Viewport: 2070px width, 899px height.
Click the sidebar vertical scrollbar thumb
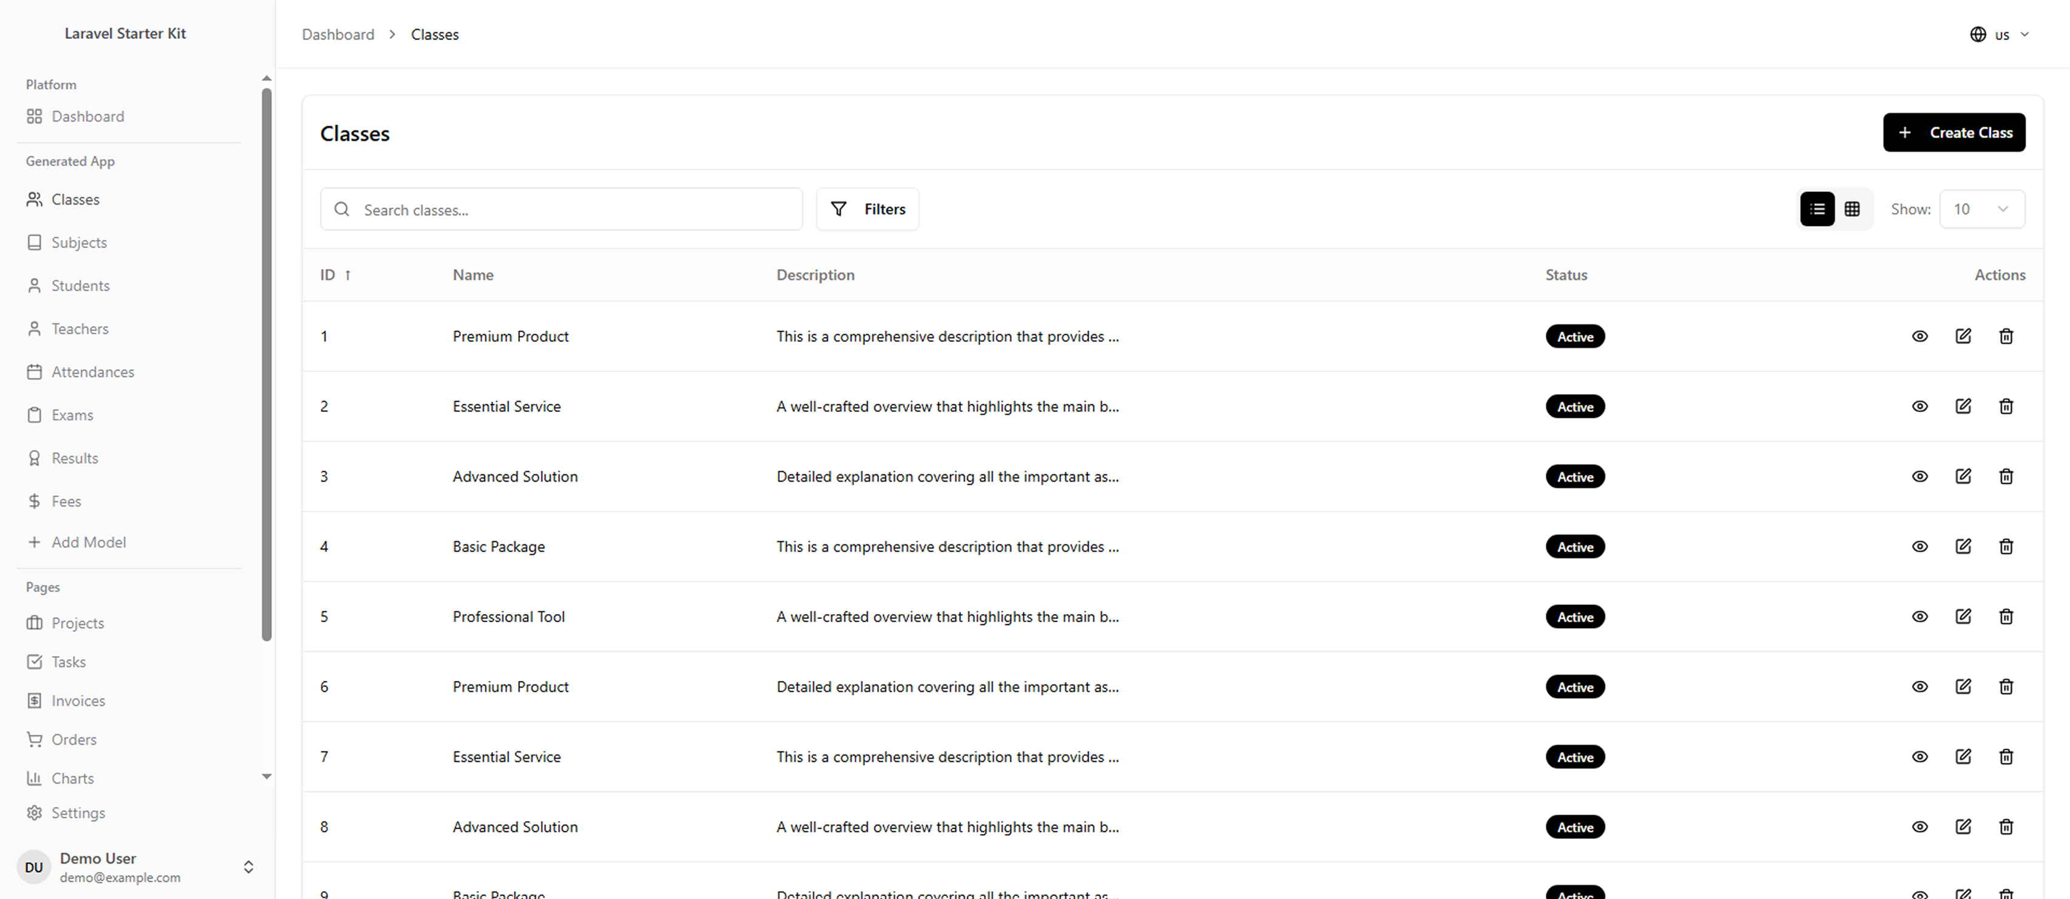coord(267,364)
